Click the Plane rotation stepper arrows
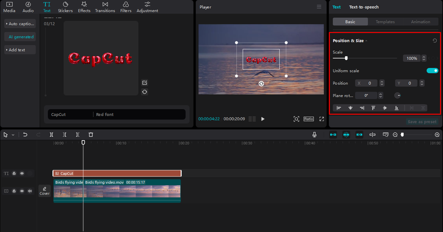Viewport: 443px width, 232px height. click(x=380, y=96)
